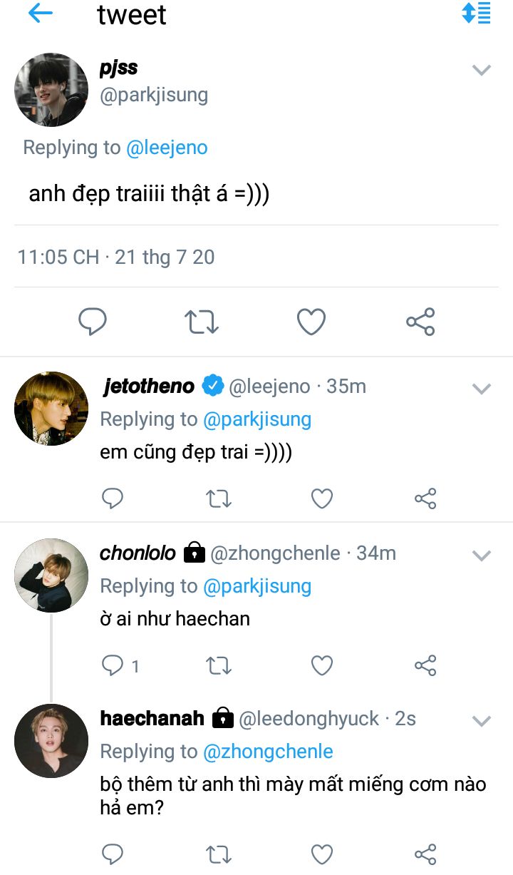The width and height of the screenshot is (513, 875).
Task: Open replies on chonlolo's tweet
Action: [x=114, y=666]
